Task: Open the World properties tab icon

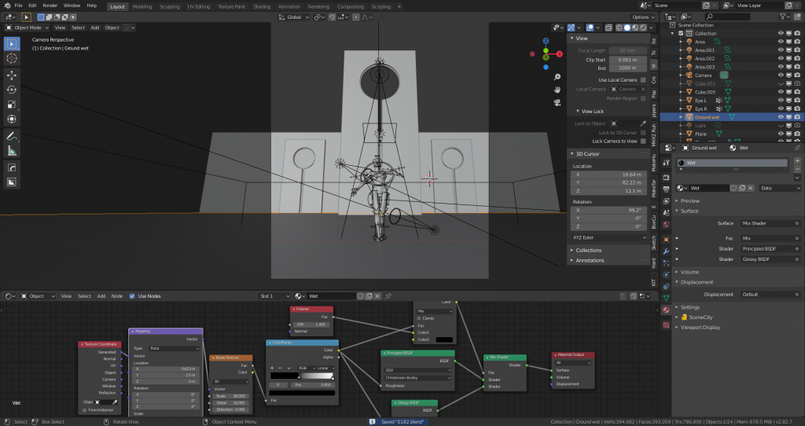Action: 666,224
